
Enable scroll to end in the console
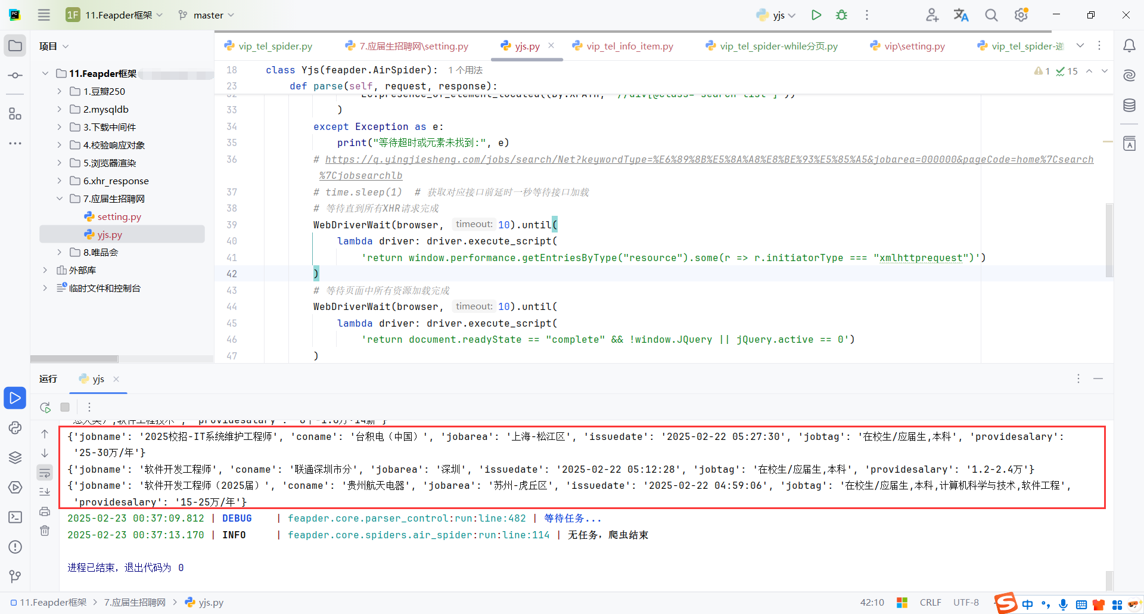coord(45,492)
